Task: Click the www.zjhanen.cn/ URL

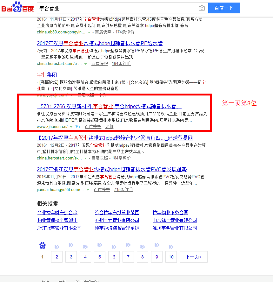Action: coord(52,127)
